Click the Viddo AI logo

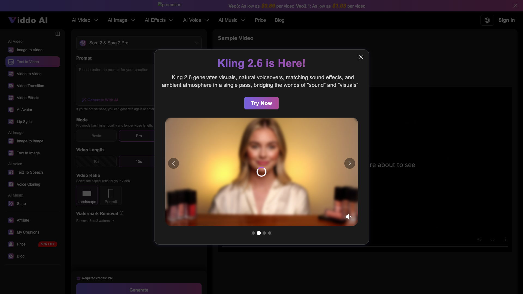(28, 20)
